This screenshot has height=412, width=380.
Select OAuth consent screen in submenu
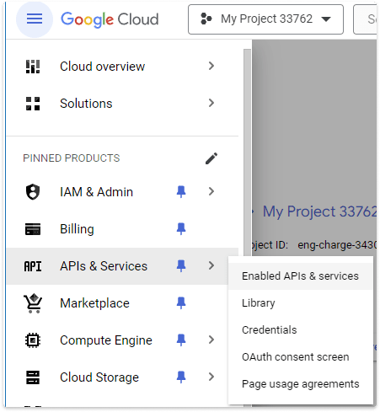301,357
